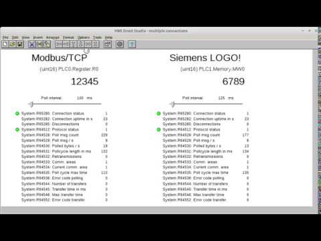Click the blue question mark help icon

(132, 44)
